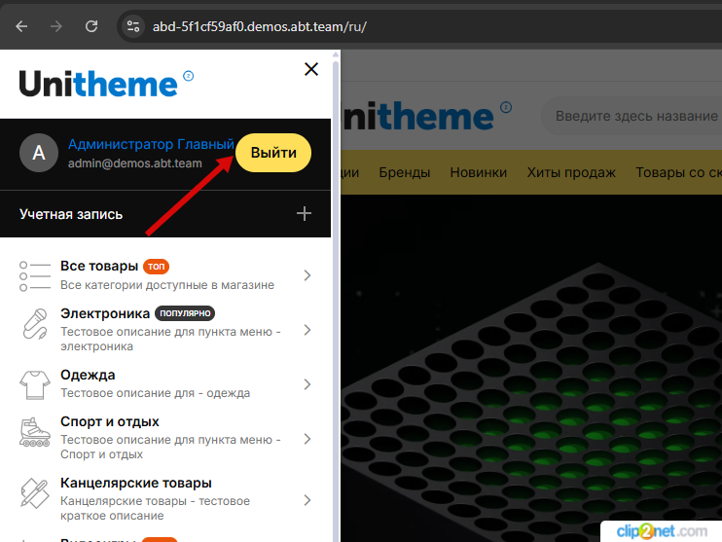Screen dimensions: 722x542
Task: Reload the page with refresh icon
Action: (91, 26)
